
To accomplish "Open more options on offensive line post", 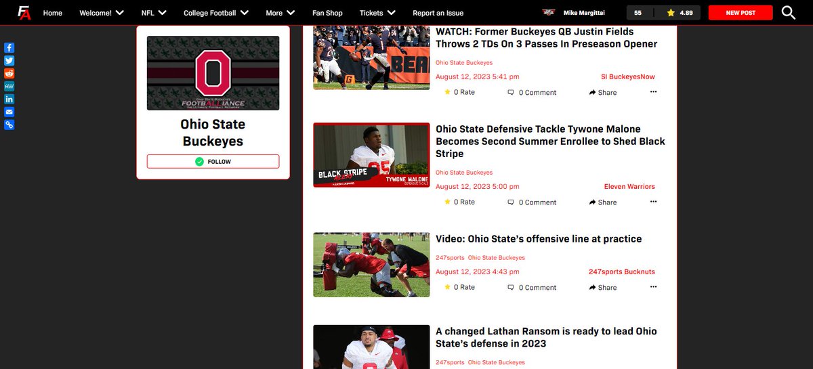I will pyautogui.click(x=653, y=286).
